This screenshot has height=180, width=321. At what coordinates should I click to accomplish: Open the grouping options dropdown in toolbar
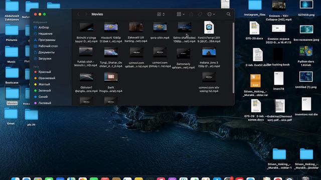181,14
